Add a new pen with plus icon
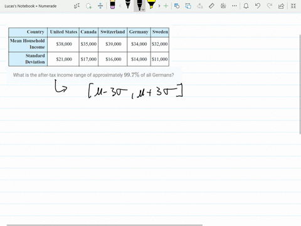The width and height of the screenshot is (301, 226). (x=166, y=6)
